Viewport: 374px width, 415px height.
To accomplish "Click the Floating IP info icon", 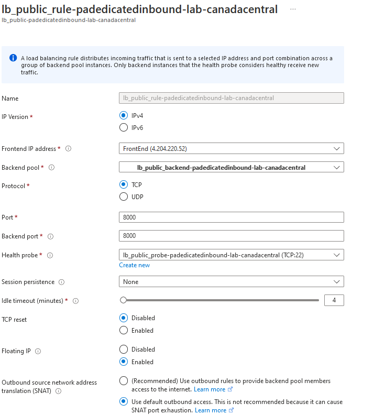I will [38, 351].
